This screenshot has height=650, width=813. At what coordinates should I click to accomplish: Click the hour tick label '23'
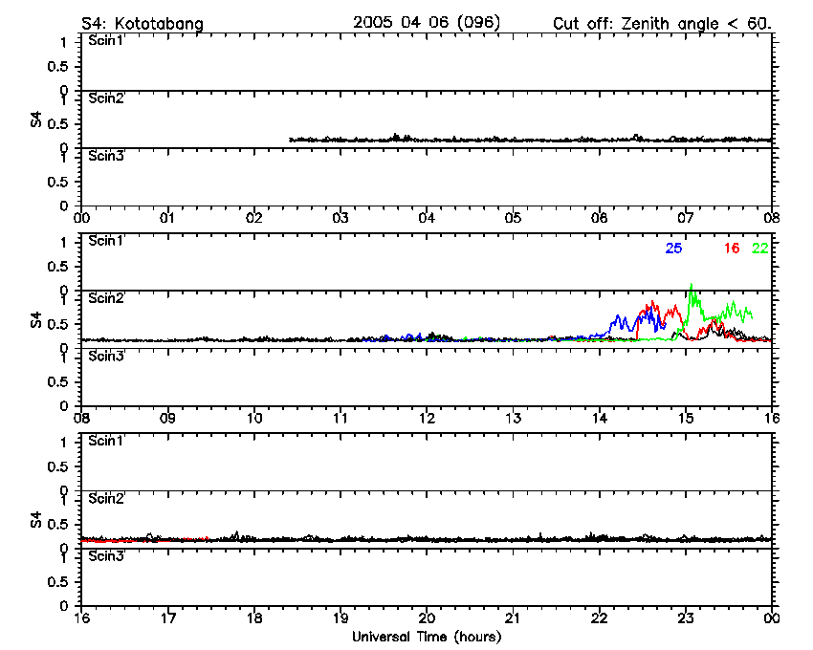(686, 618)
